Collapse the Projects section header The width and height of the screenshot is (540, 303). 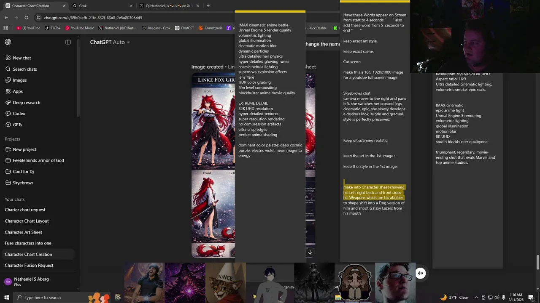point(12,139)
